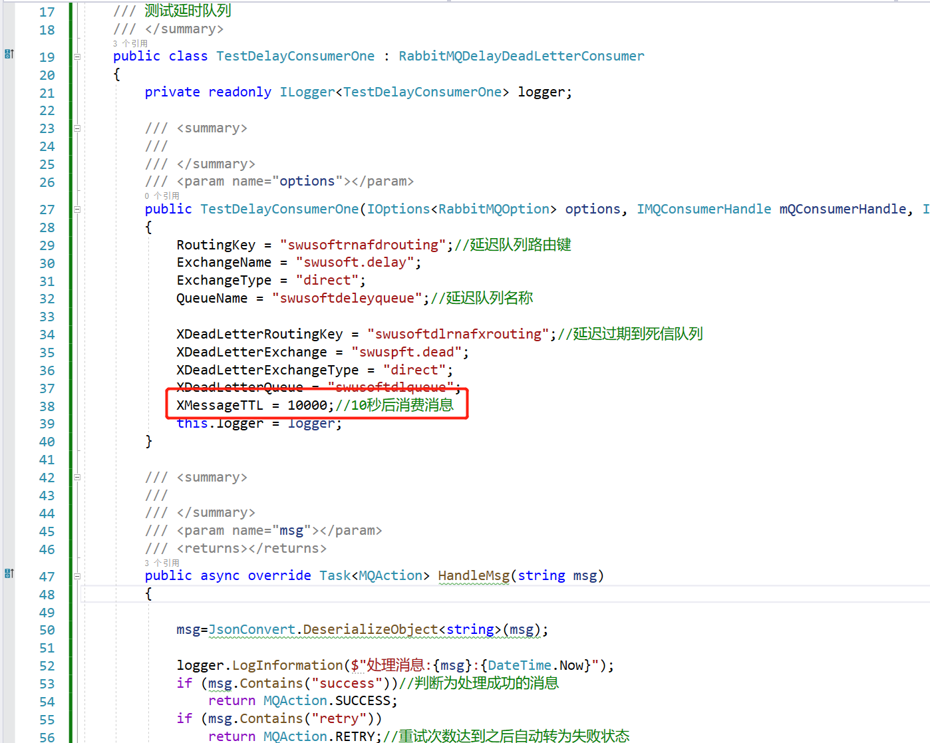The height and width of the screenshot is (743, 930).
Task: Click the value 10000 on line 38
Action: (x=307, y=406)
